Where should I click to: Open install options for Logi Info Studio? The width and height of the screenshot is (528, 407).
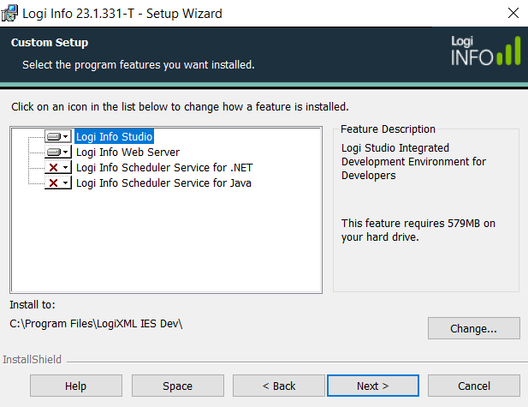click(x=58, y=136)
